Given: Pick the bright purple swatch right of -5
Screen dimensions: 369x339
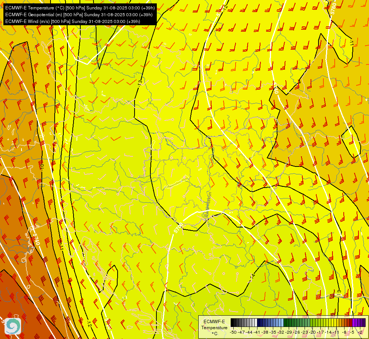Looking at the screenshot, I should point(354,322).
